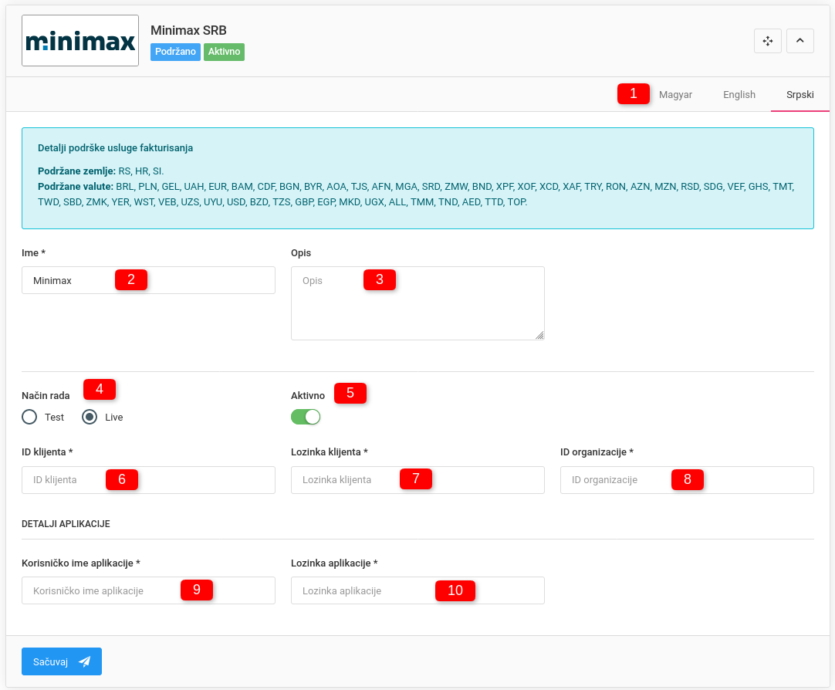Image resolution: width=835 pixels, height=690 pixels.
Task: Disable the Aktivno toggle switch
Action: (x=306, y=417)
